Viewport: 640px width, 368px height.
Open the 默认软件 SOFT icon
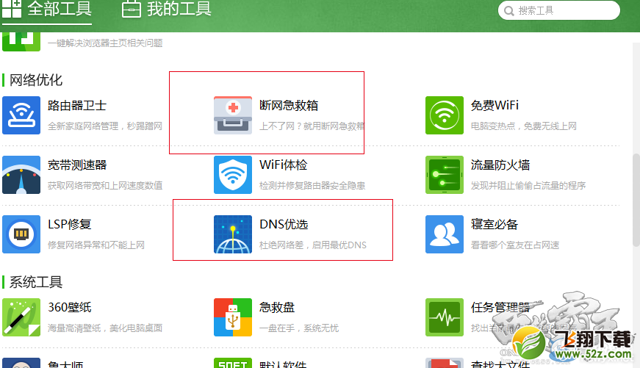(x=233, y=363)
